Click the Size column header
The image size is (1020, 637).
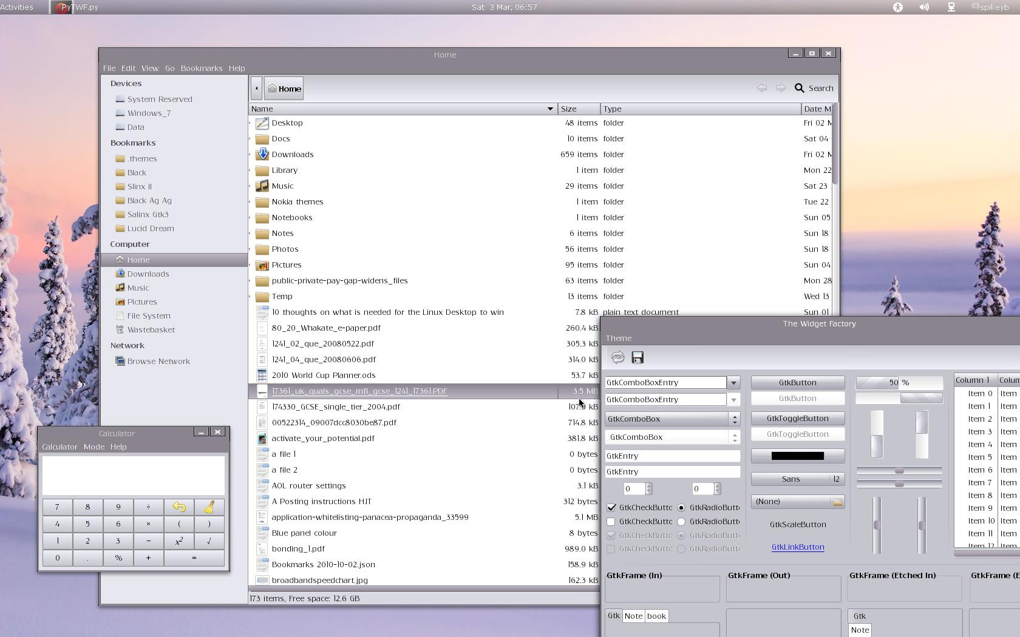tap(579, 109)
